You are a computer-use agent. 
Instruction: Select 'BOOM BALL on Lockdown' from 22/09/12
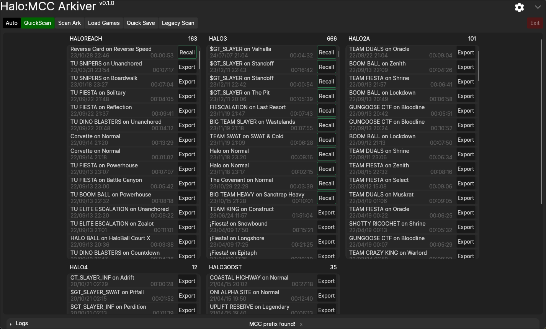(x=401, y=140)
